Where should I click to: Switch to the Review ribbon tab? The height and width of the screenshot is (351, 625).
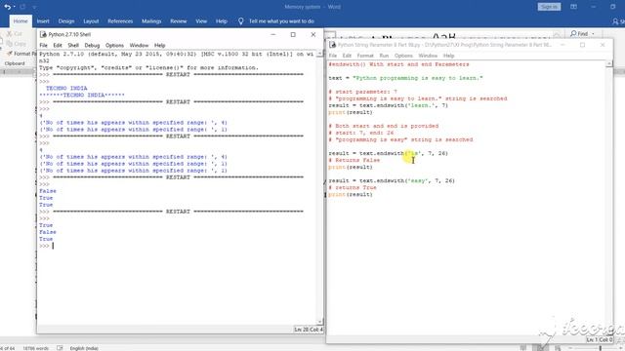[x=178, y=21]
